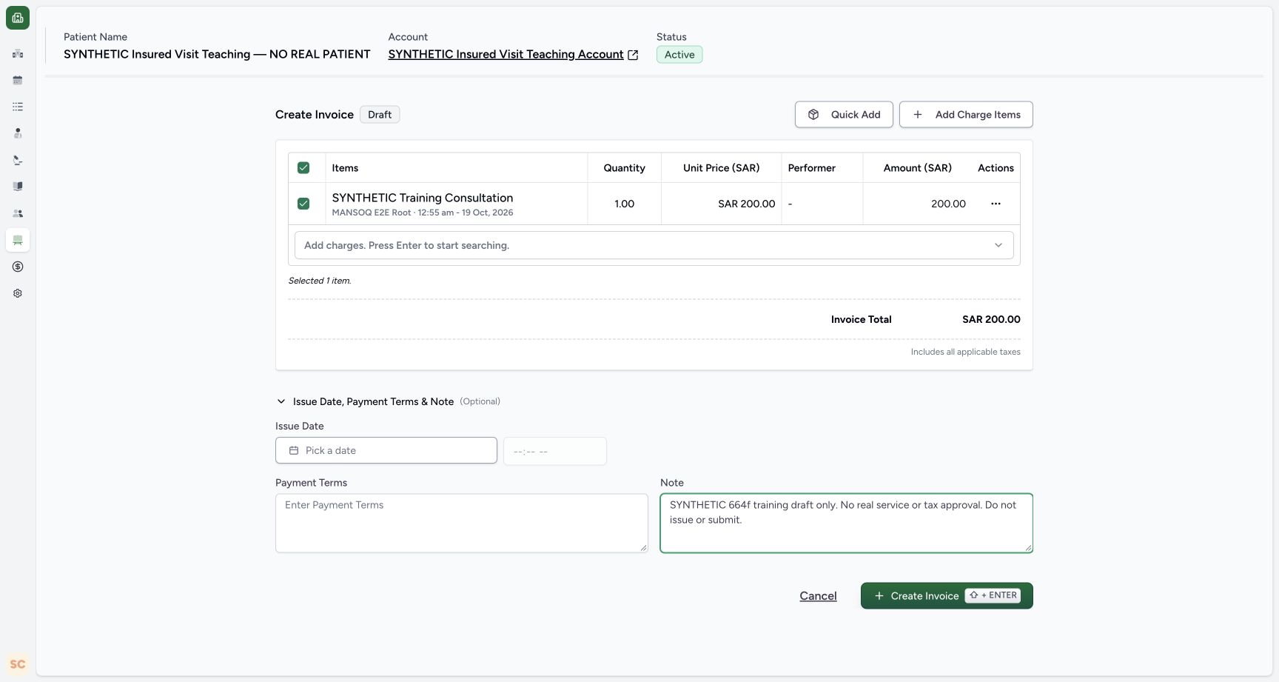Screen dimensions: 1279x682
Task: Click the Add Charge Items button
Action: click(x=966, y=115)
